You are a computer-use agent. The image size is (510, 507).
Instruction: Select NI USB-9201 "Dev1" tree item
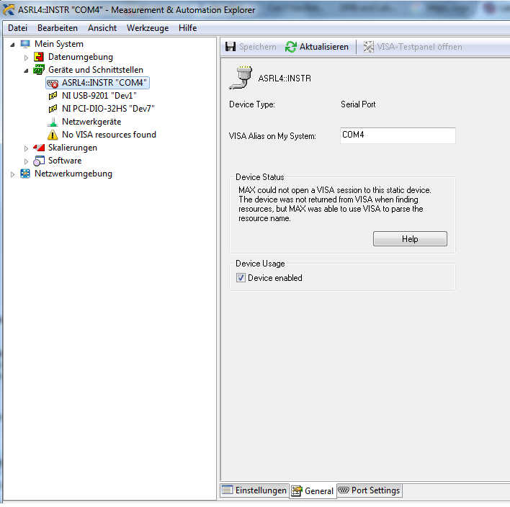tap(99, 96)
